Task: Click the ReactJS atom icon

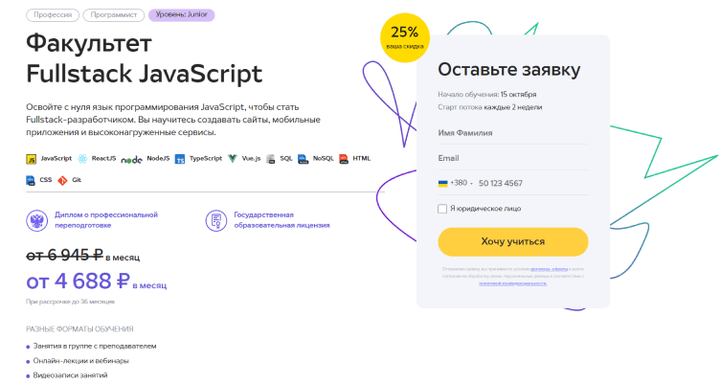Action: [x=82, y=159]
